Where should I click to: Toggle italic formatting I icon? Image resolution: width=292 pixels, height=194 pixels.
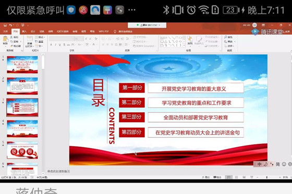click(55, 45)
